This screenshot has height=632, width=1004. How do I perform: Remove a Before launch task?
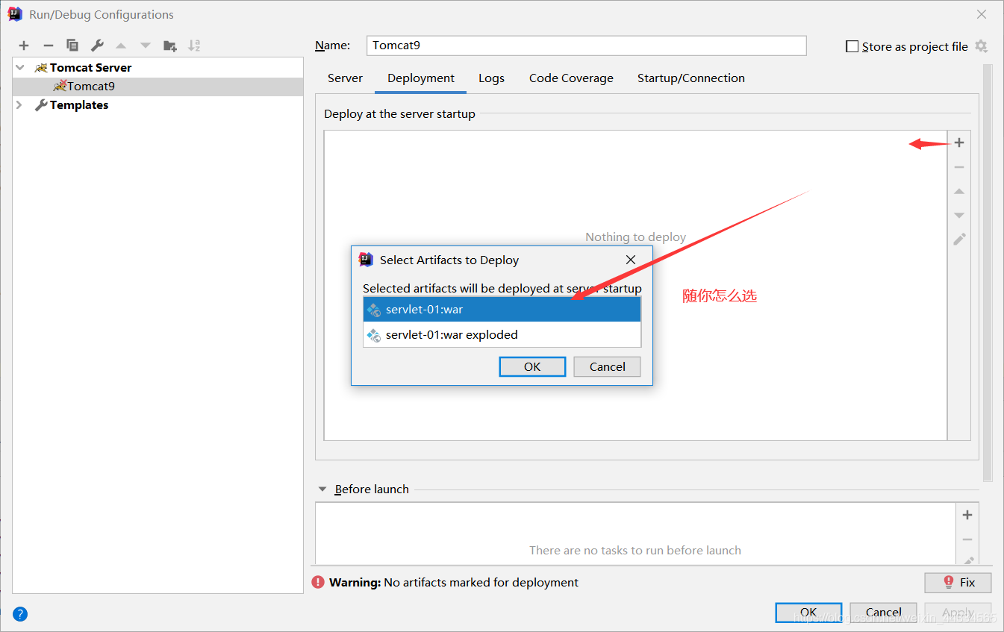coord(967,539)
